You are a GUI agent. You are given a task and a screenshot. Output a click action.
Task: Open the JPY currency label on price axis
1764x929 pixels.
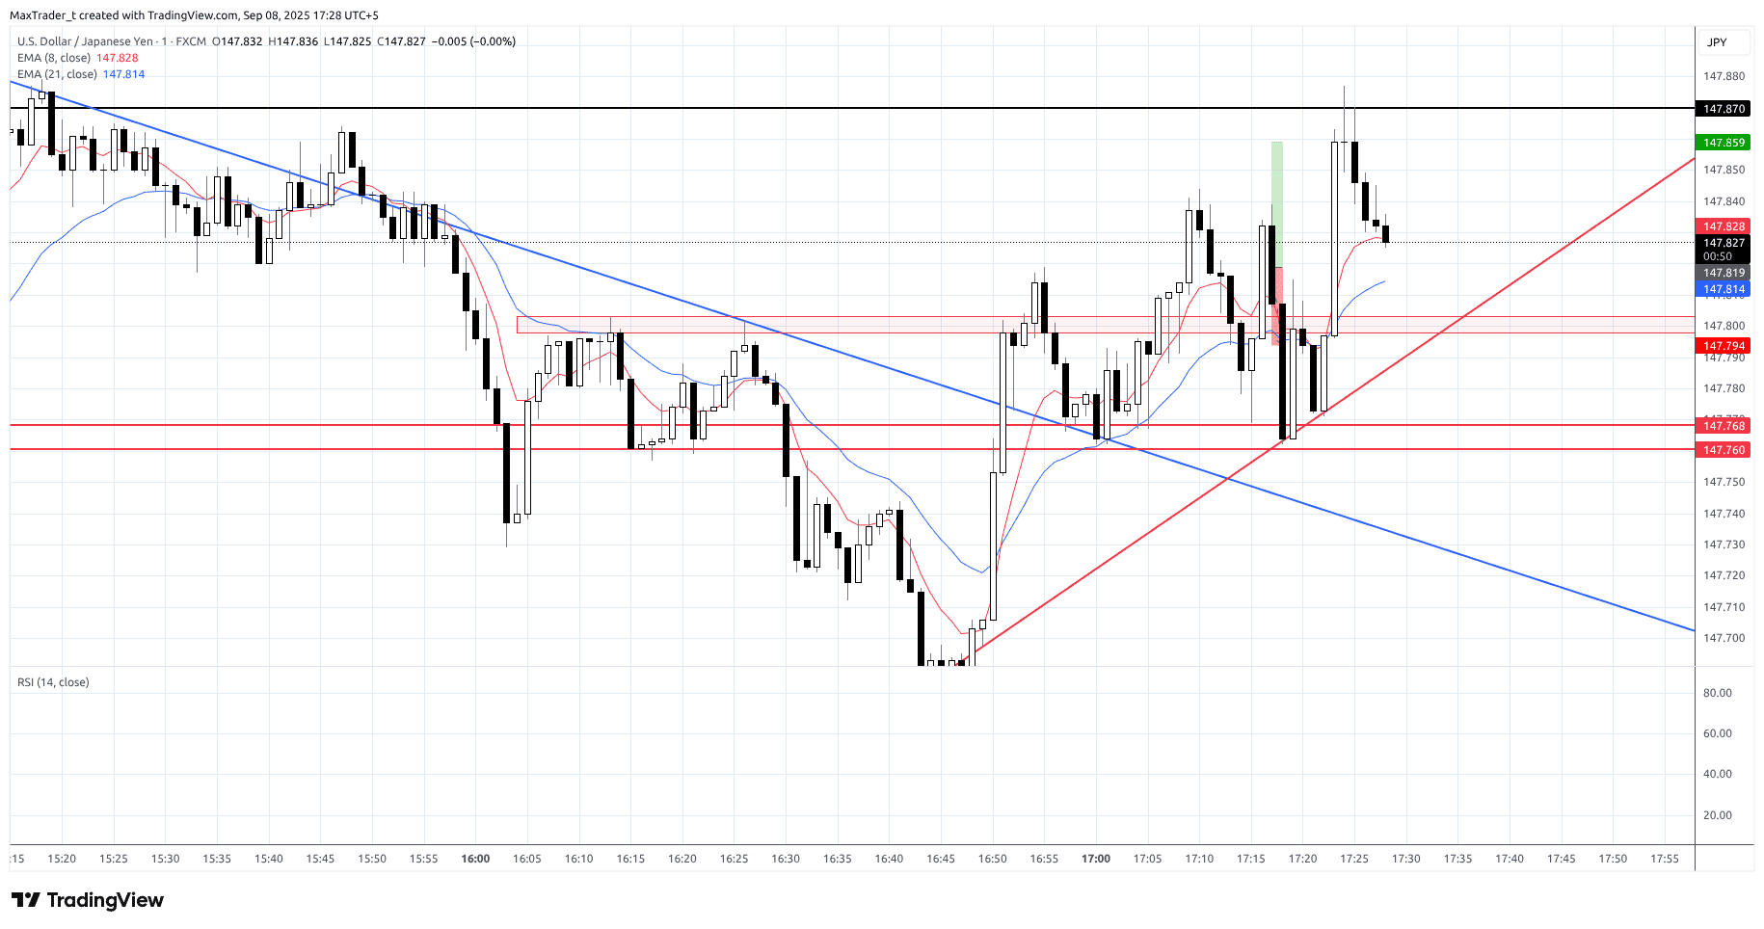(1717, 42)
